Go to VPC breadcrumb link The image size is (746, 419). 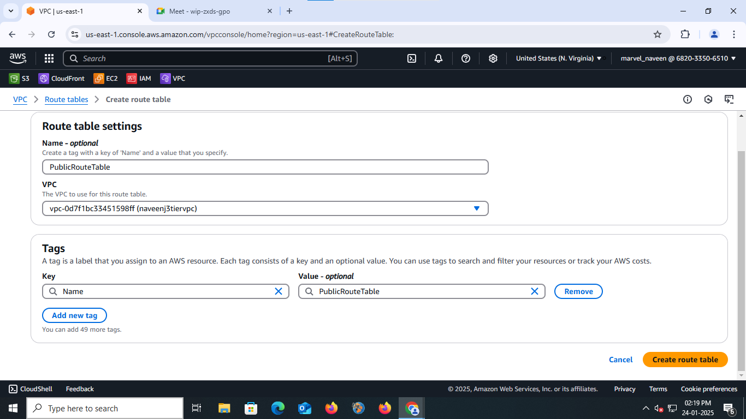click(x=20, y=99)
